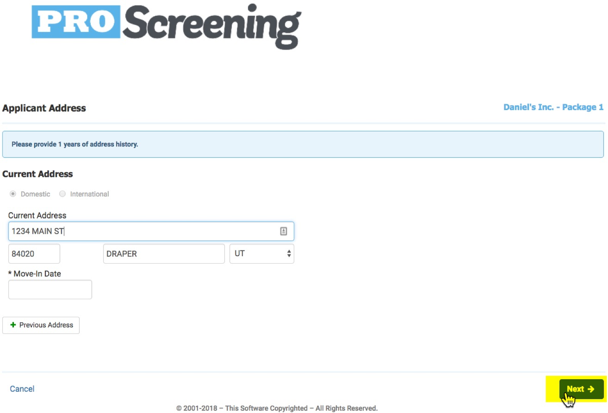
Task: Focus the street field containing 1234 MAIN ST
Action: coord(143,231)
